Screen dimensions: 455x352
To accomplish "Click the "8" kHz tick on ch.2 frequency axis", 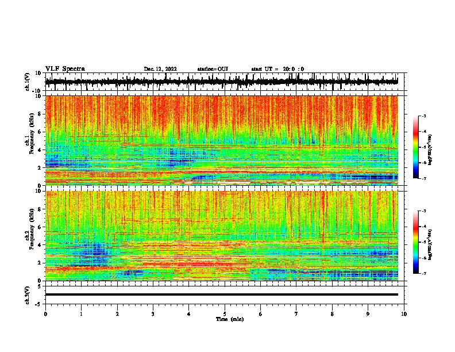I will point(40,209).
